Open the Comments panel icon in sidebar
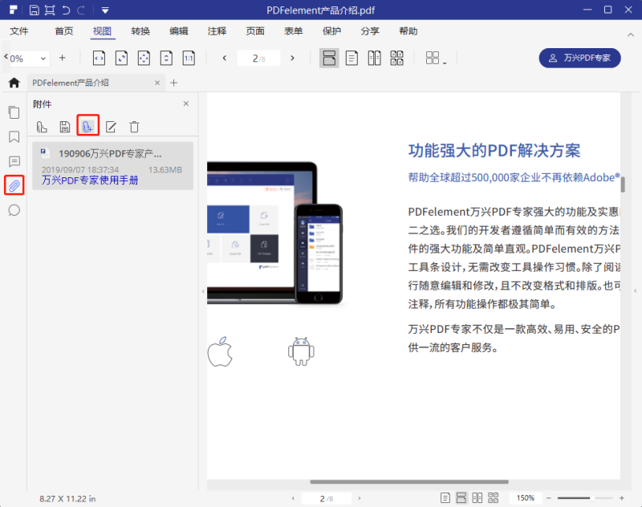642x507 pixels. (14, 161)
